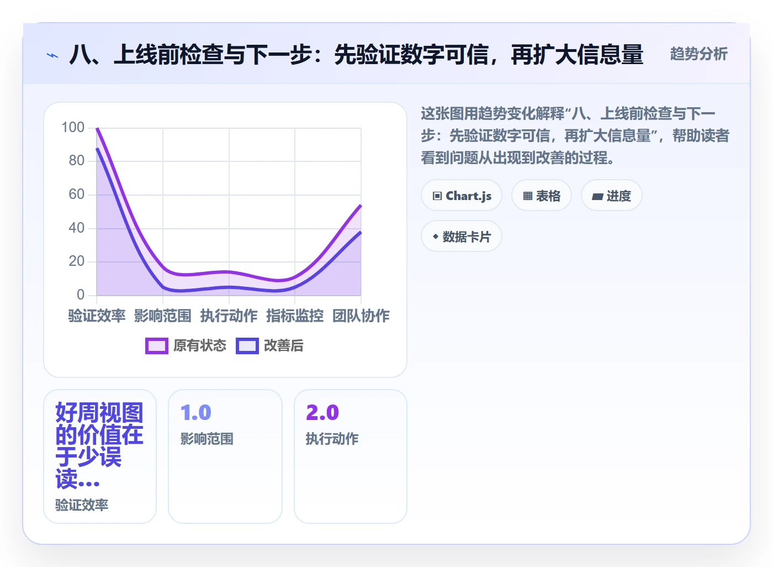This screenshot has width=773, height=567.
Task: Click the square icon in the Chart.js chip
Action: coord(437,196)
